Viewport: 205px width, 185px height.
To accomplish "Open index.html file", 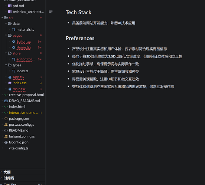I will [17, 107].
